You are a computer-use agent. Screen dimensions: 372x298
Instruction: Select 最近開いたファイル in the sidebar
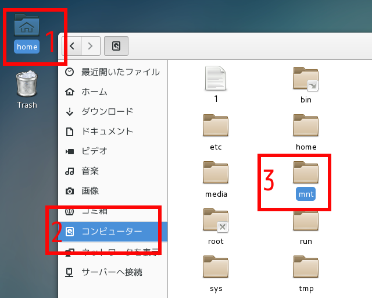click(x=120, y=72)
